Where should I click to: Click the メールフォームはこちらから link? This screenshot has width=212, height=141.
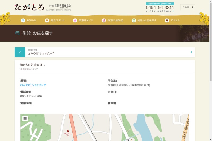pos(160,11)
